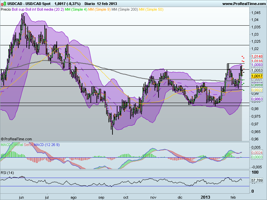Select the Boll inf indicator label
This screenshot has width=267, height=200.
(31, 9)
